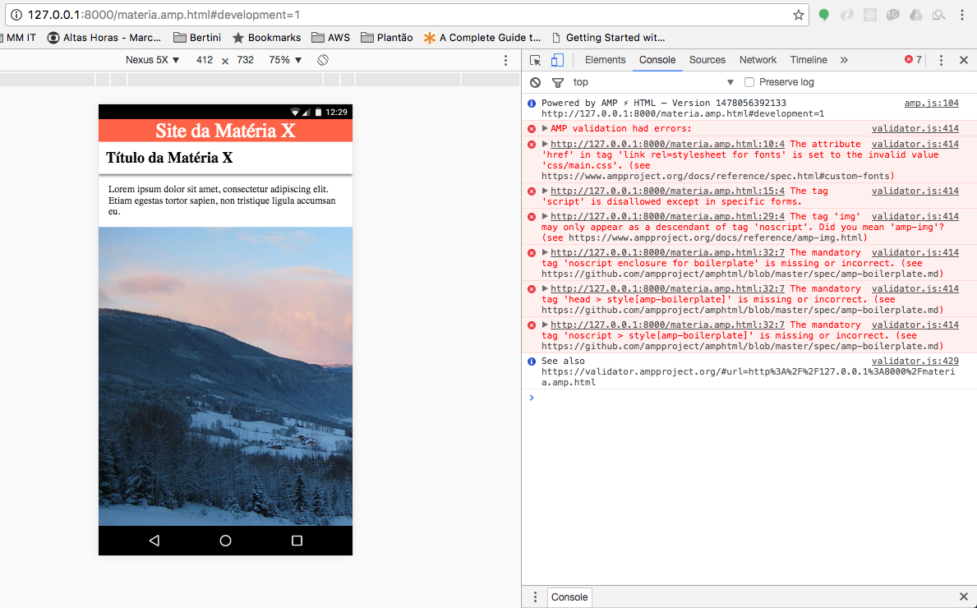Open the amp.js:104 source link

pos(932,103)
